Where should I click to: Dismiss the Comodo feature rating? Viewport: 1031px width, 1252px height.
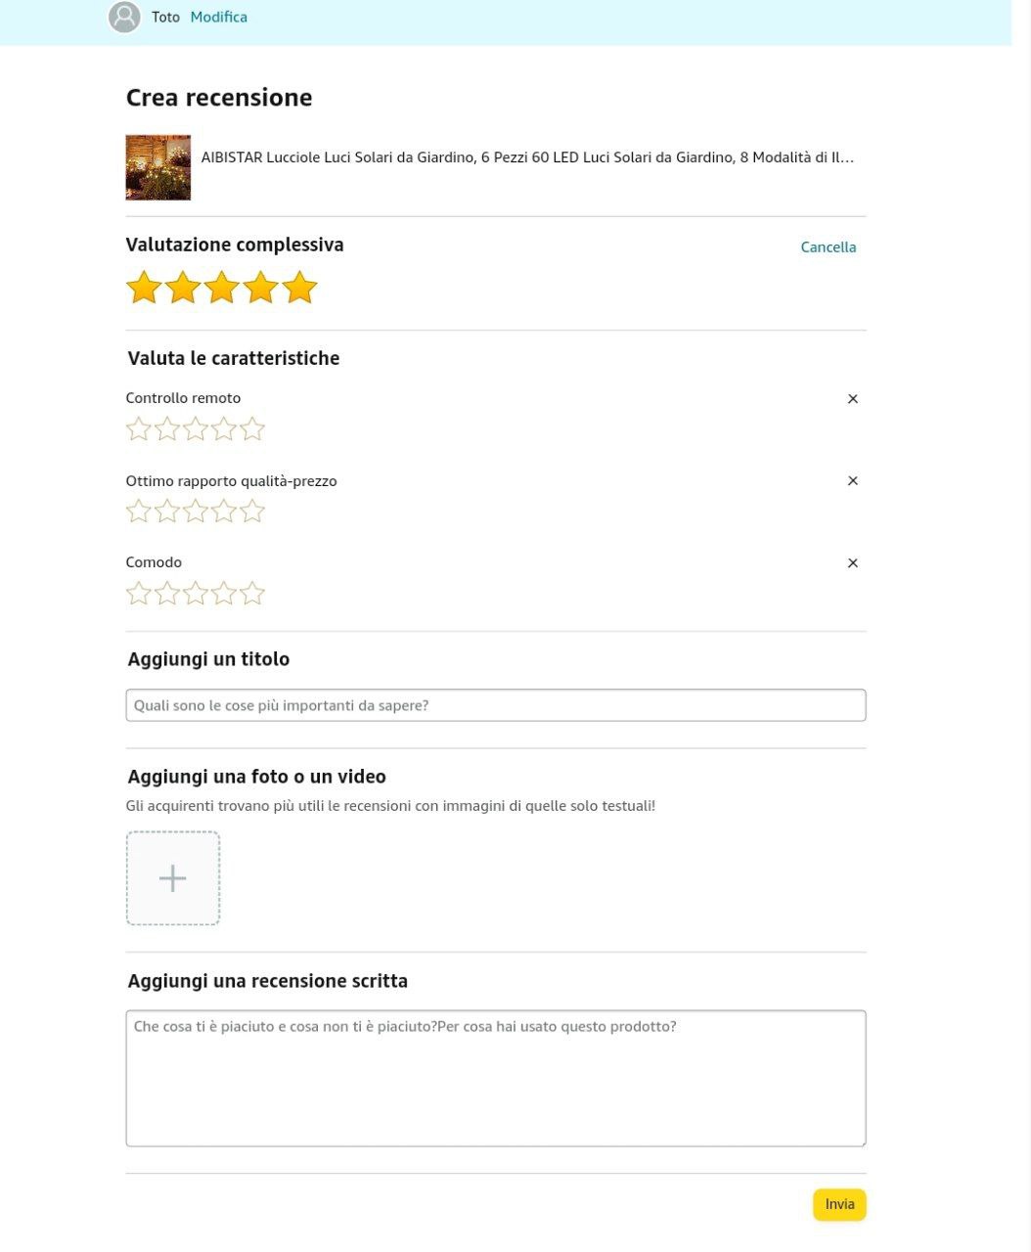click(x=853, y=563)
